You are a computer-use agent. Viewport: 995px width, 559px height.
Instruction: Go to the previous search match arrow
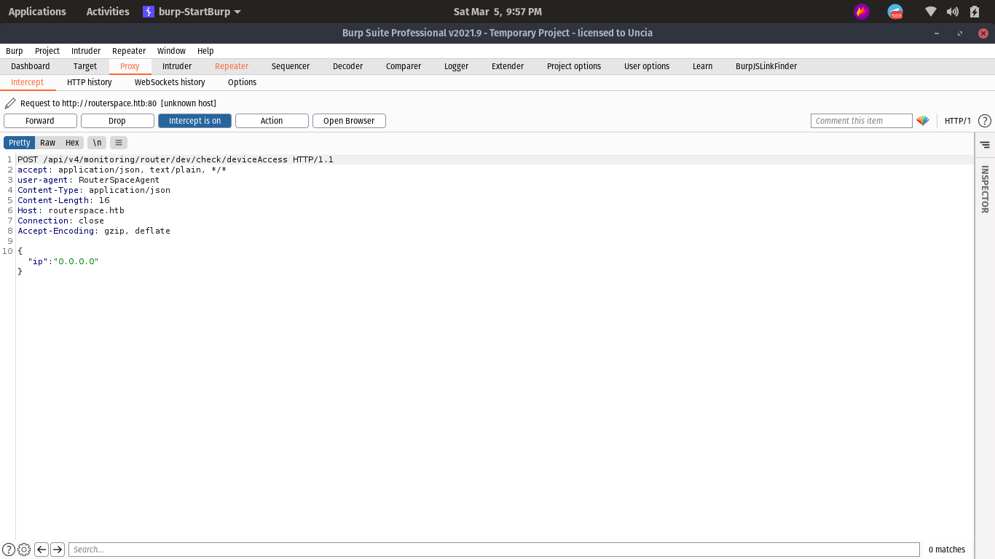[42, 550]
